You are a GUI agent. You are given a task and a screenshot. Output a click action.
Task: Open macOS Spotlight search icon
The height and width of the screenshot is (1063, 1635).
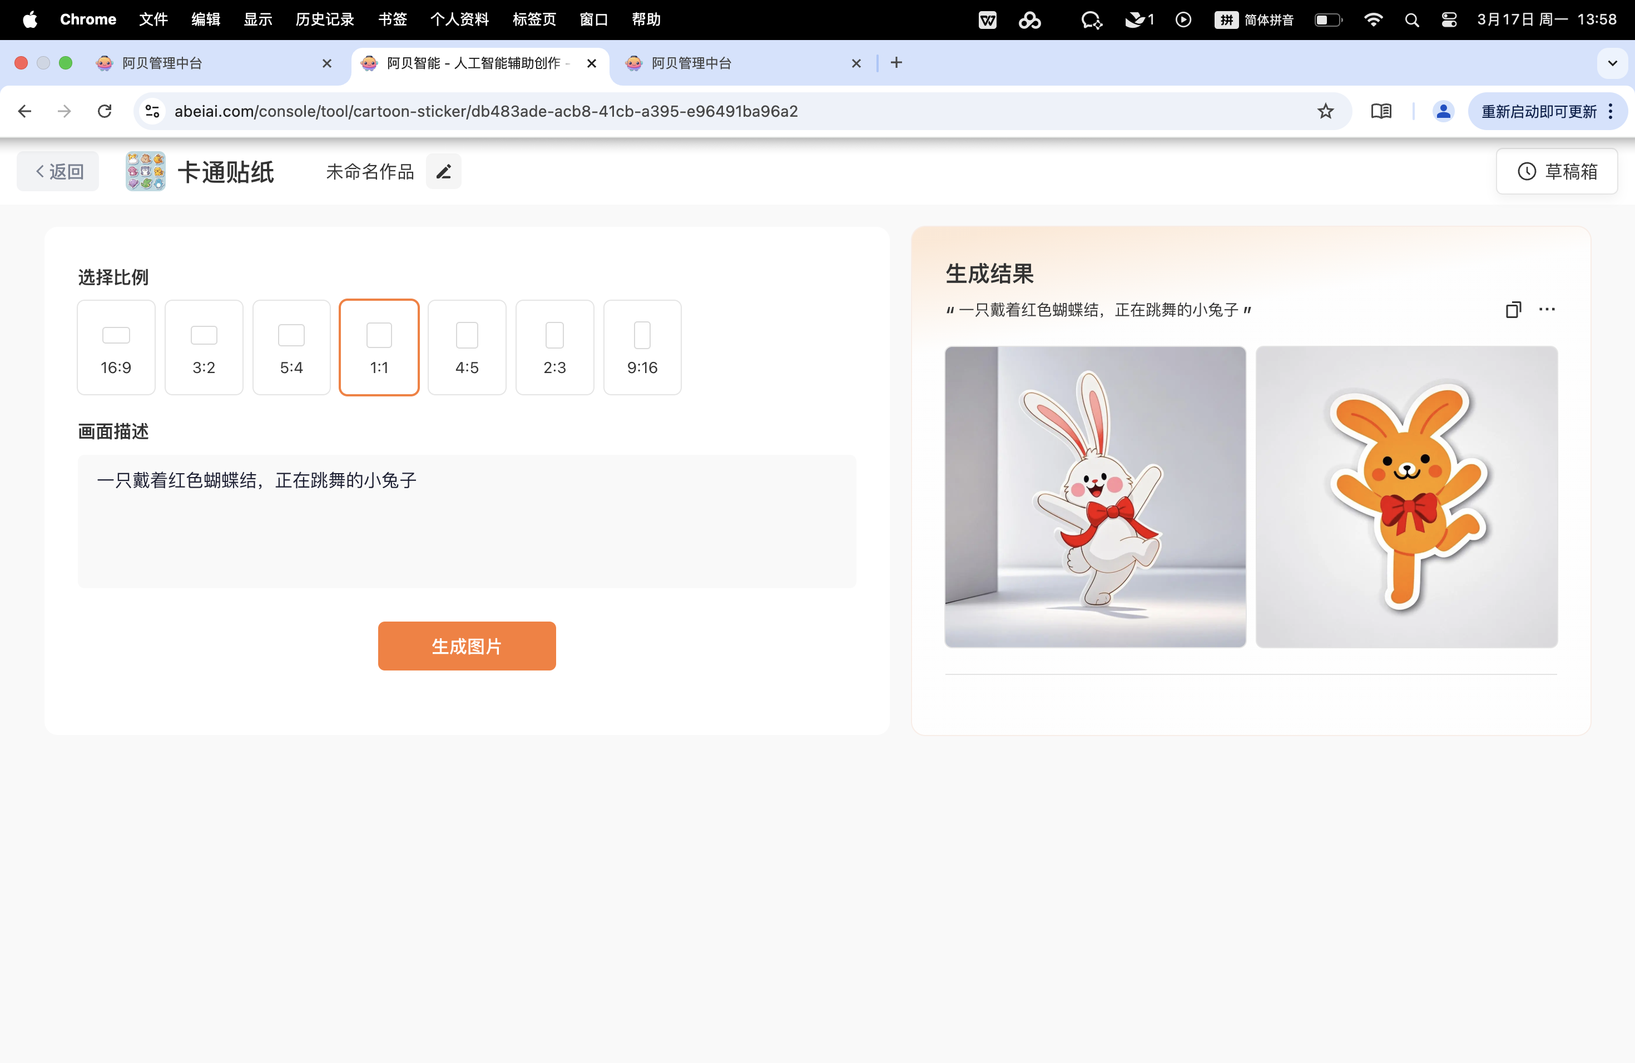[1412, 20]
